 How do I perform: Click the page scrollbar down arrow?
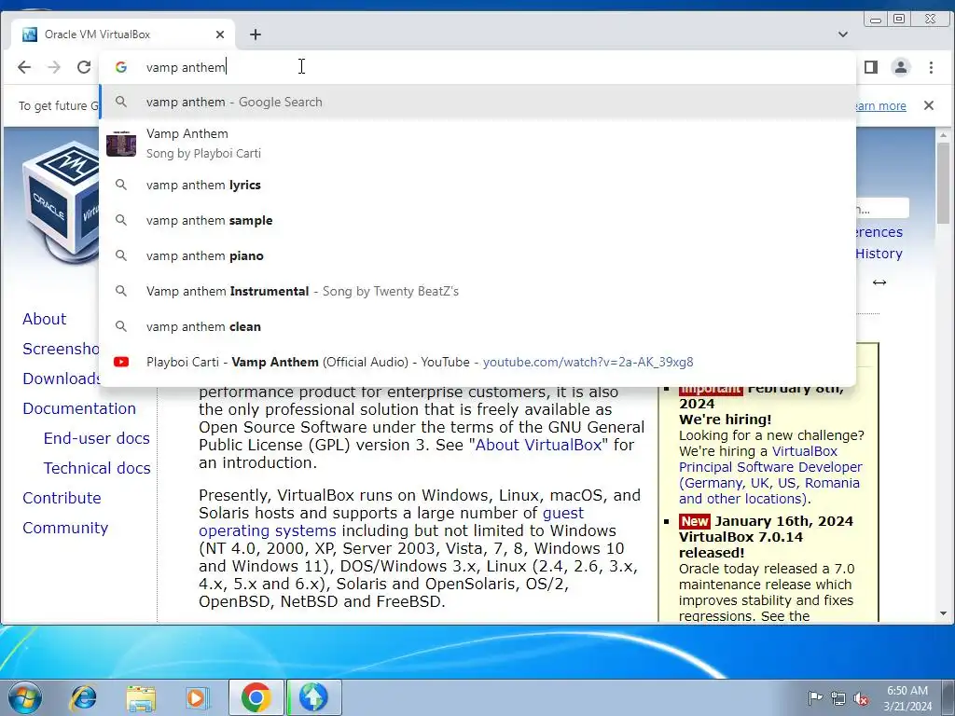click(944, 614)
